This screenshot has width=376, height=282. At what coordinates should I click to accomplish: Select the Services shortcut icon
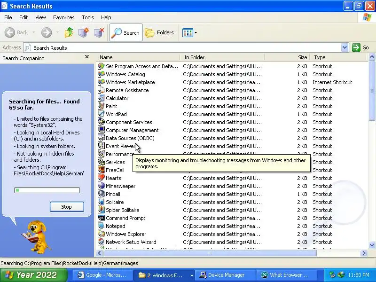(101, 162)
